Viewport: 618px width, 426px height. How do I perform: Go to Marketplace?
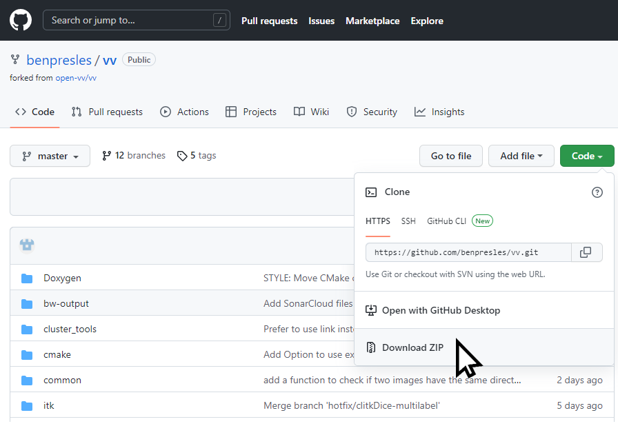tap(372, 21)
